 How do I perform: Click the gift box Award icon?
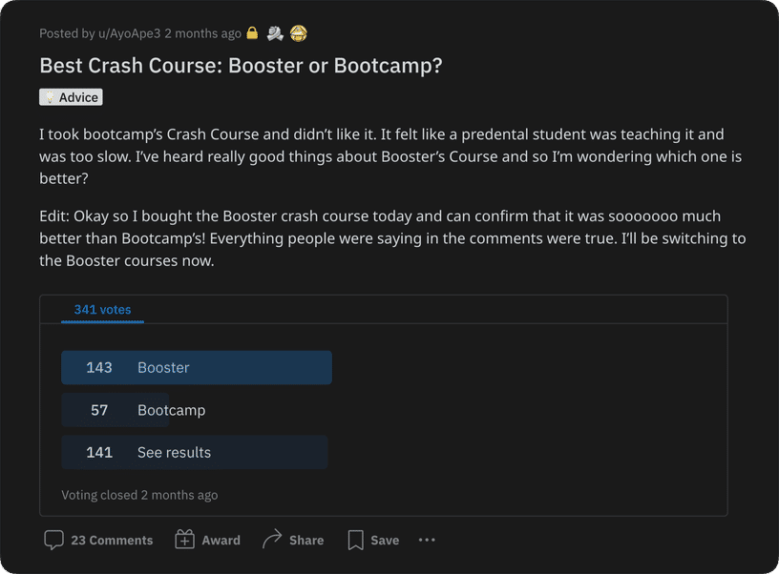tap(185, 540)
